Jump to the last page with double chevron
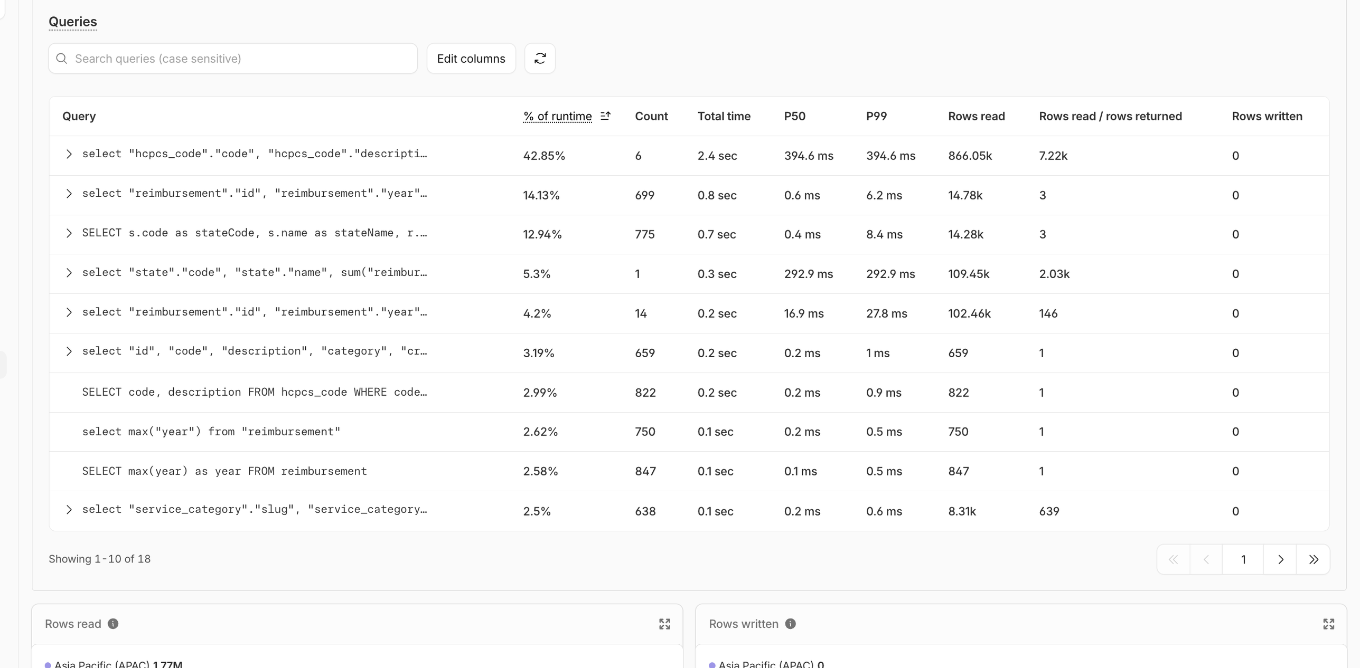The width and height of the screenshot is (1360, 668). coord(1315,559)
